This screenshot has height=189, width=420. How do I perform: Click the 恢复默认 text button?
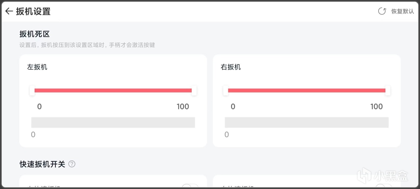click(402, 11)
